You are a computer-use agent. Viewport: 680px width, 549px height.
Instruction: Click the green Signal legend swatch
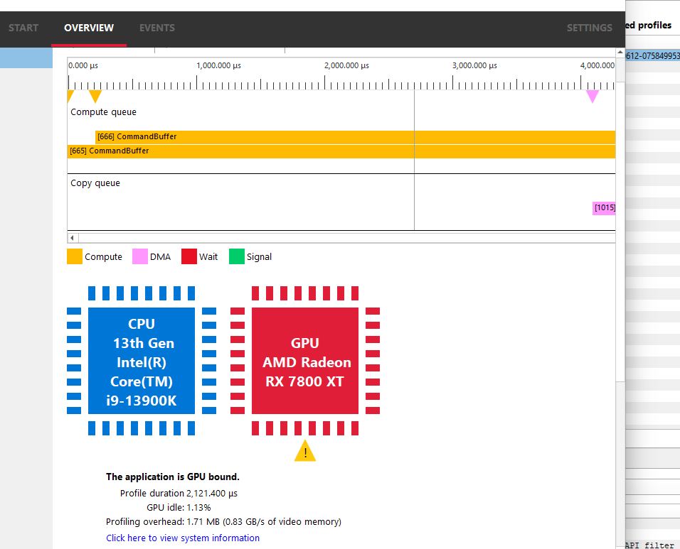tap(236, 256)
